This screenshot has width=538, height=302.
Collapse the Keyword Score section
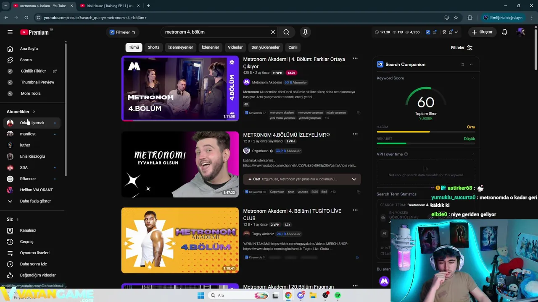(473, 78)
